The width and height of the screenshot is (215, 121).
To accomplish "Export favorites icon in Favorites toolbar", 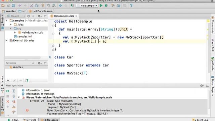I will [x=27, y=81].
